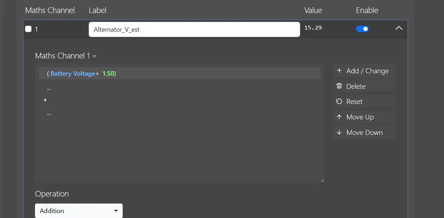Collapse Maths Channel 1 with the chevron

(399, 28)
